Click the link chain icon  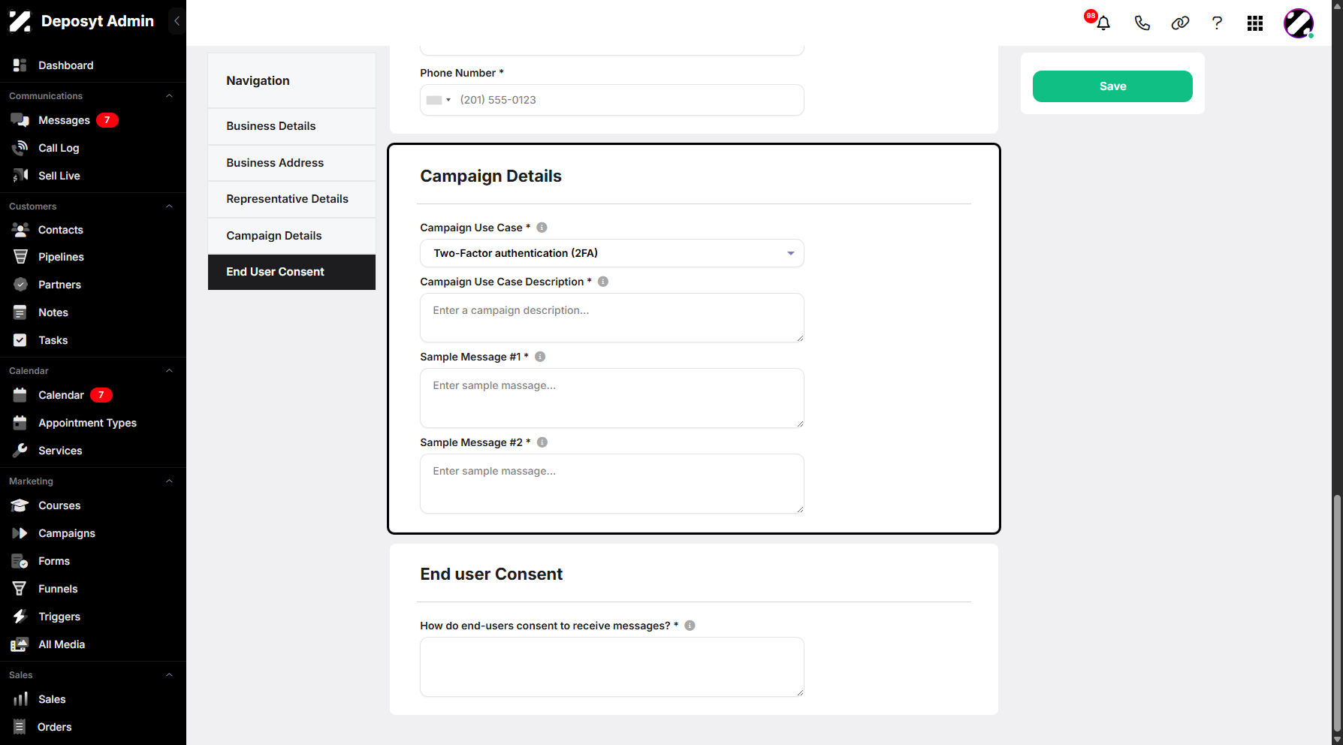pyautogui.click(x=1180, y=23)
